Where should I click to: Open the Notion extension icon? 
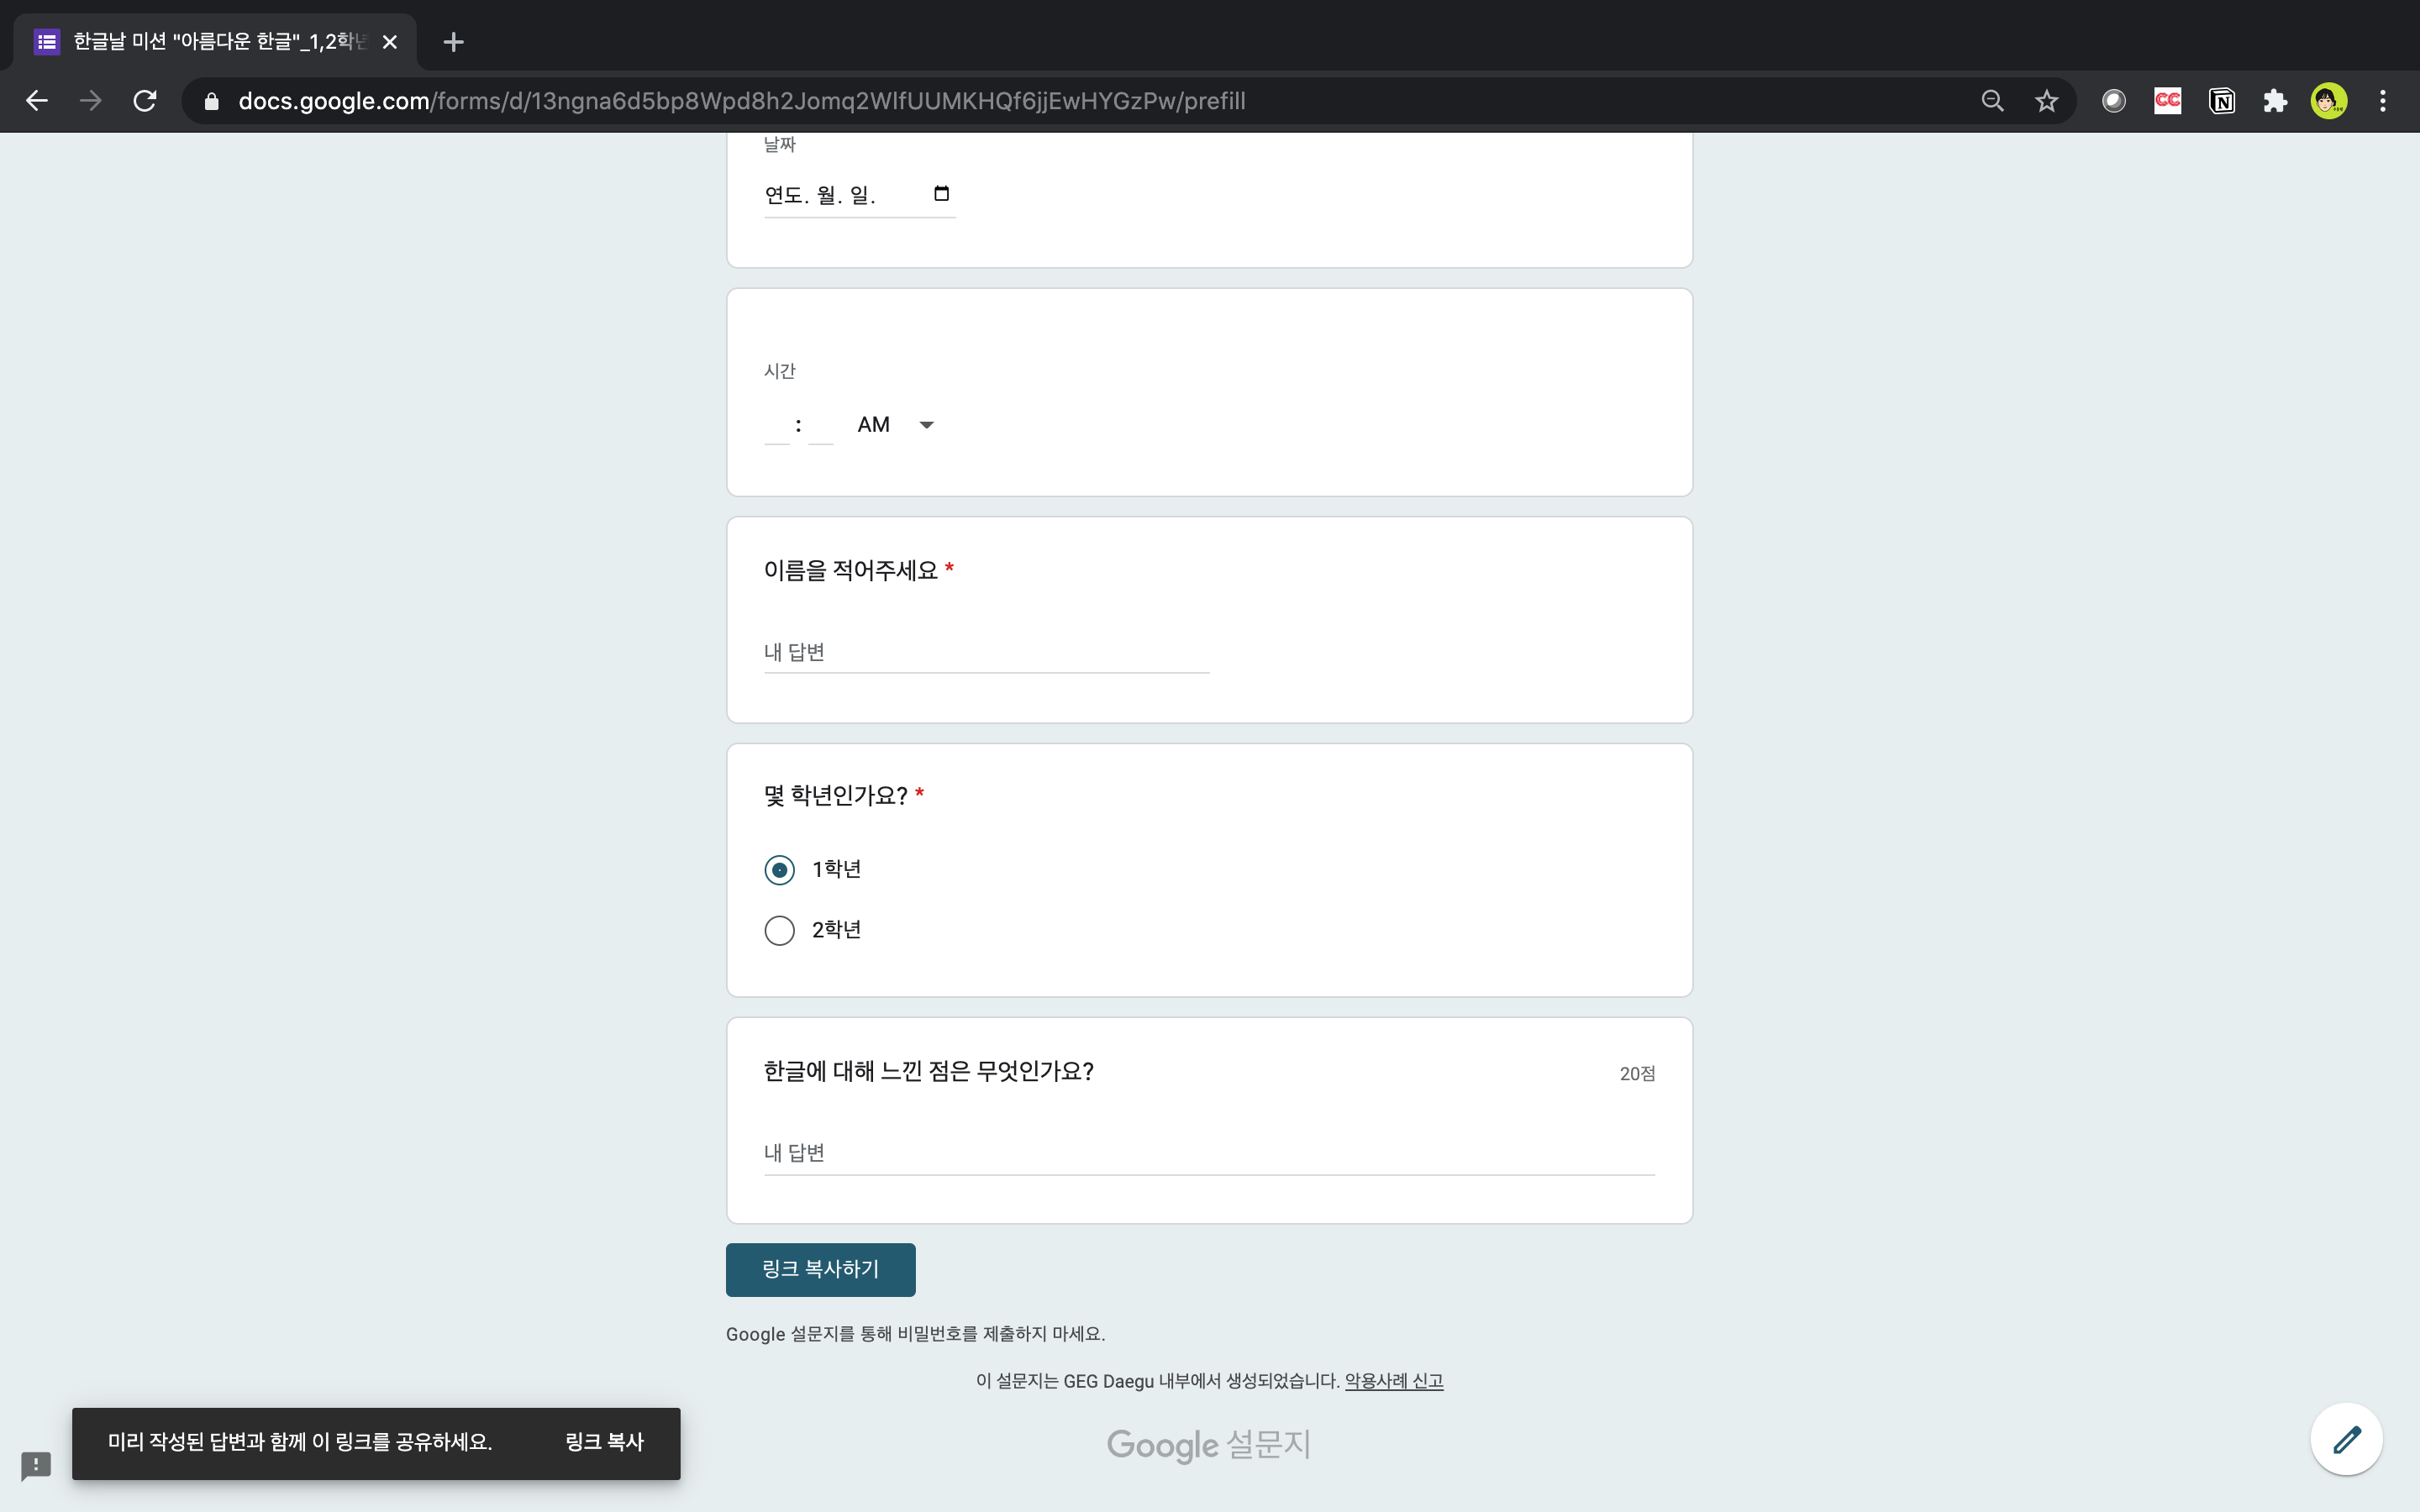coord(2221,101)
